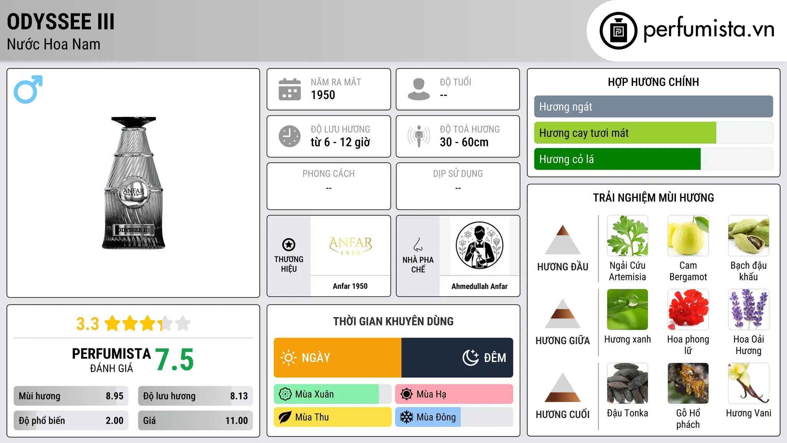Open the Odyssee III bottle image
The width and height of the screenshot is (787, 443).
[133, 183]
